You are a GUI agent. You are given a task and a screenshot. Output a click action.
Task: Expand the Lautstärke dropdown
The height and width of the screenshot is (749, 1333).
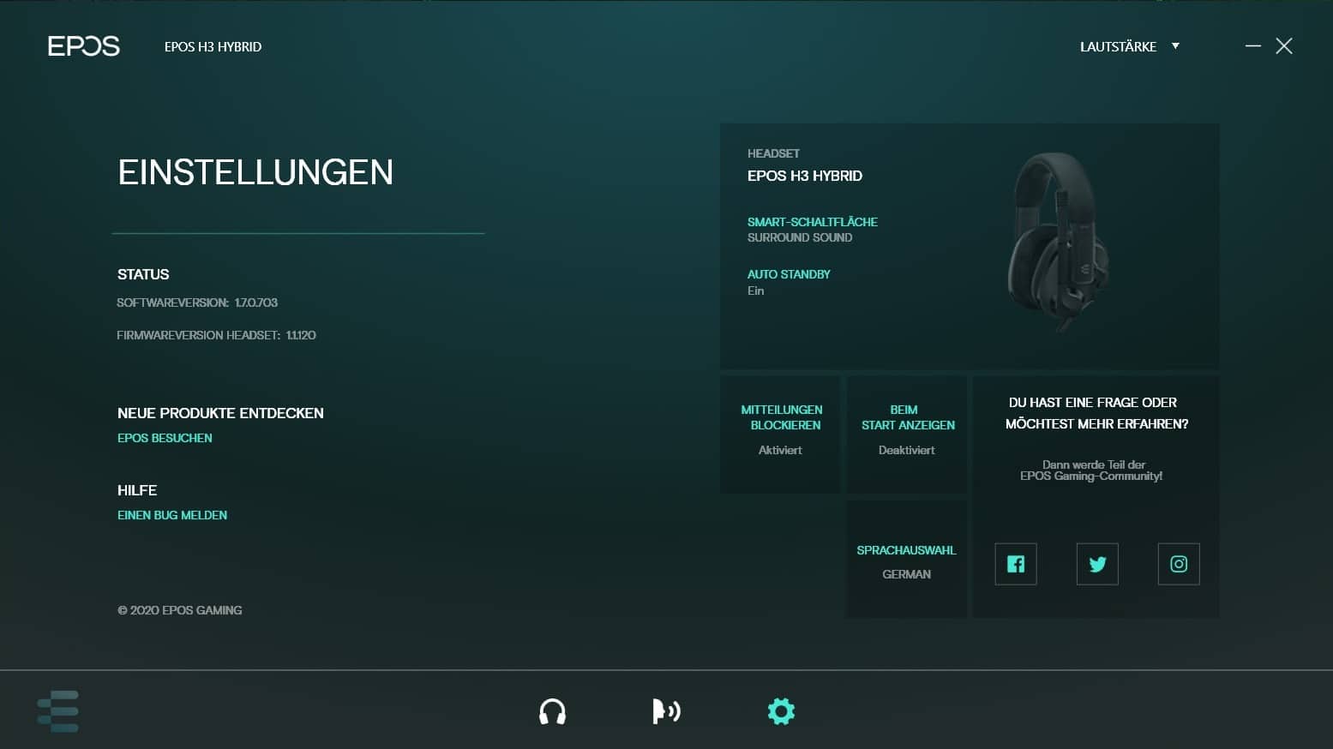pyautogui.click(x=1129, y=46)
